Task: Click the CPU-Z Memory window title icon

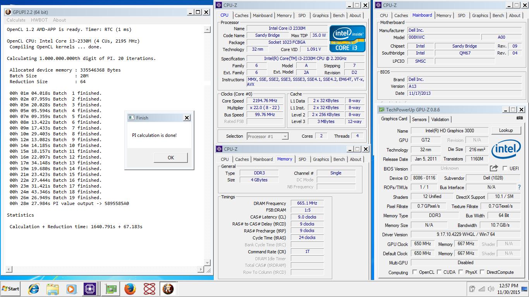Action: (220, 149)
